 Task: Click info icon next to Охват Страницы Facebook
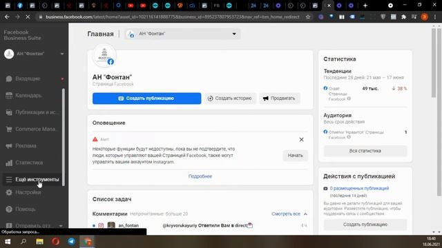click(349, 99)
